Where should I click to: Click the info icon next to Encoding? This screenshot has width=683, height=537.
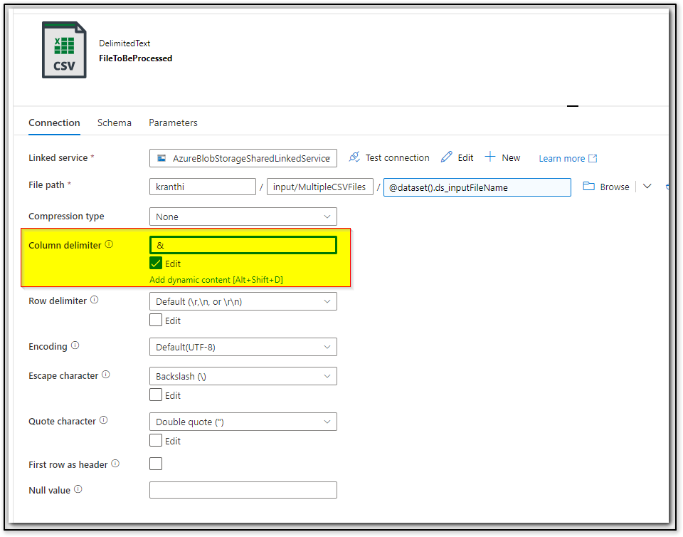75,346
